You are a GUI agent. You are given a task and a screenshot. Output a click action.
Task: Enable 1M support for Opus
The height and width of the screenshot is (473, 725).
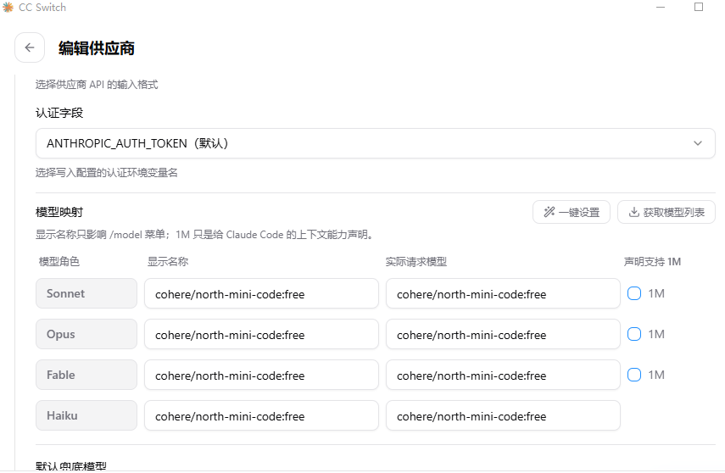[634, 334]
